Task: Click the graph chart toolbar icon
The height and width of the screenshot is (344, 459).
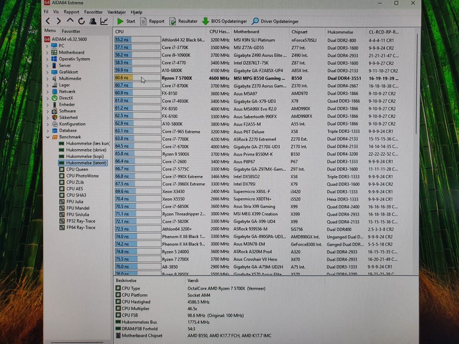Action: [104, 21]
